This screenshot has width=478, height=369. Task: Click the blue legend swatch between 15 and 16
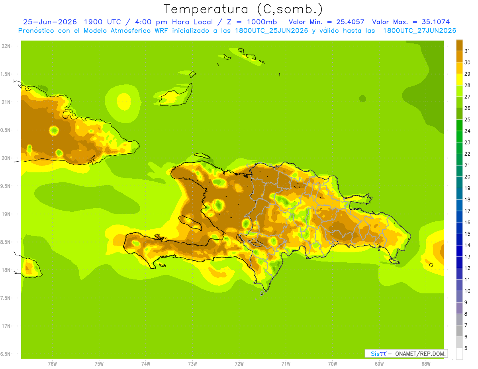pos(459,228)
